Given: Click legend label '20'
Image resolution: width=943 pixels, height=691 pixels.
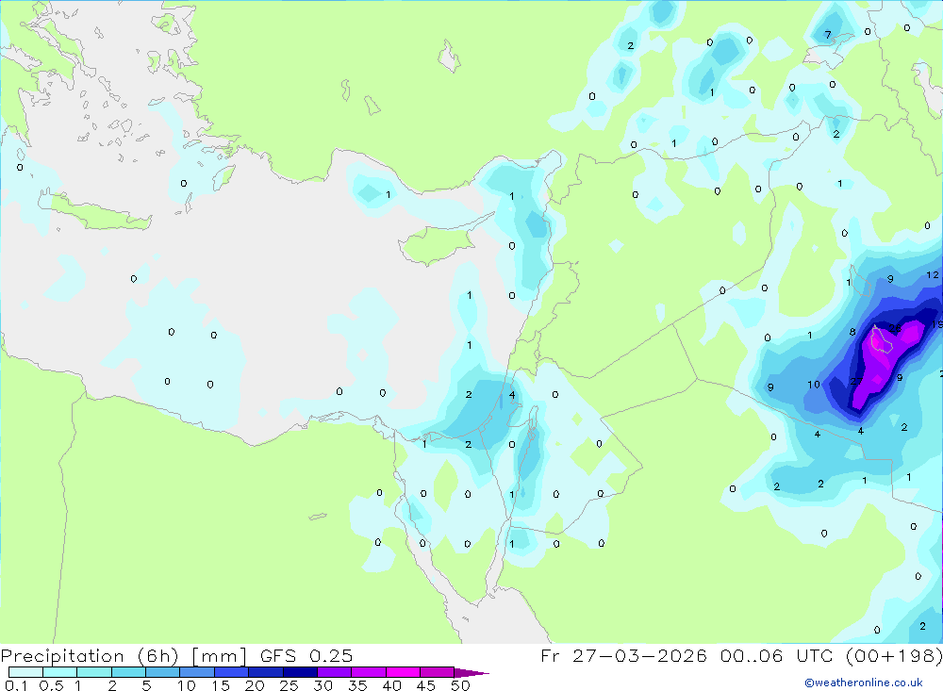Looking at the screenshot, I should [255, 685].
